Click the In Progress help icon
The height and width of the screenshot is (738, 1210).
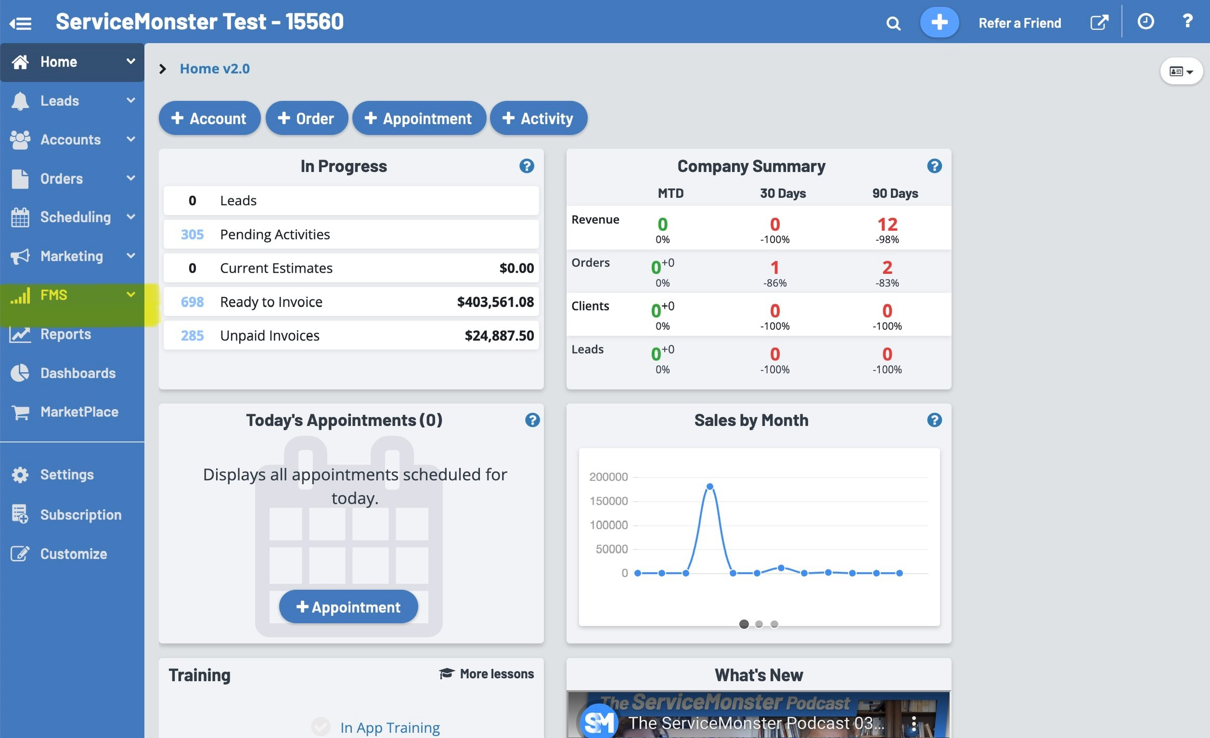[527, 166]
